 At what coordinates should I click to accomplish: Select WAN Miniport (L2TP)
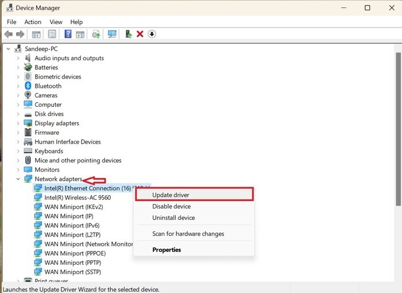click(72, 234)
